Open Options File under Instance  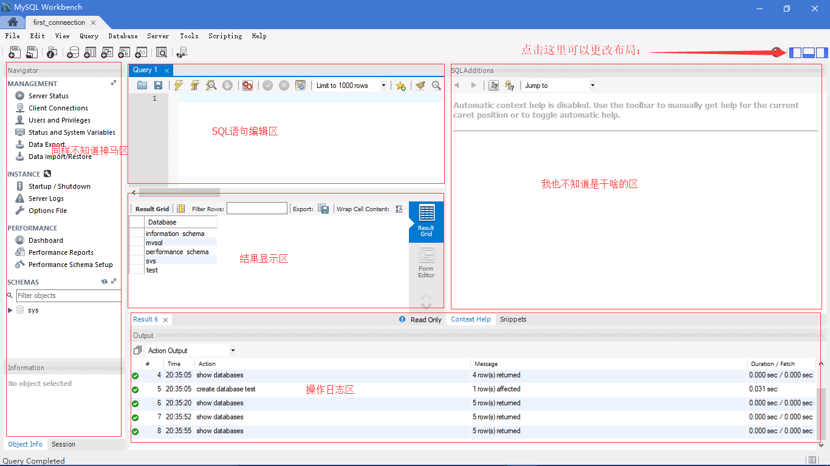(x=48, y=211)
